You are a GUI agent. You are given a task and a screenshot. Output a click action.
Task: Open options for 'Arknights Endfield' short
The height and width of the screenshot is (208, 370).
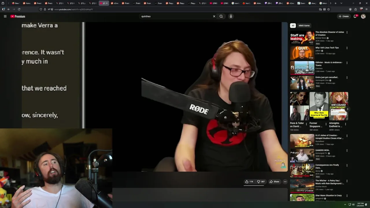345,124
